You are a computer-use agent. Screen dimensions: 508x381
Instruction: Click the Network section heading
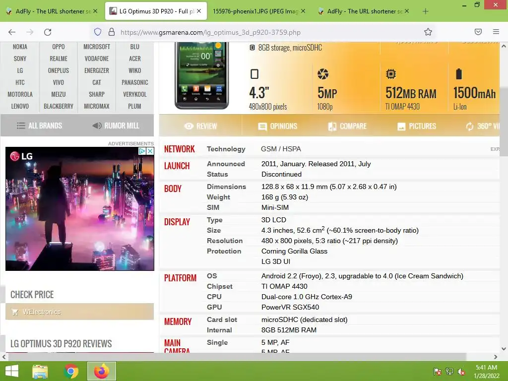click(x=180, y=149)
